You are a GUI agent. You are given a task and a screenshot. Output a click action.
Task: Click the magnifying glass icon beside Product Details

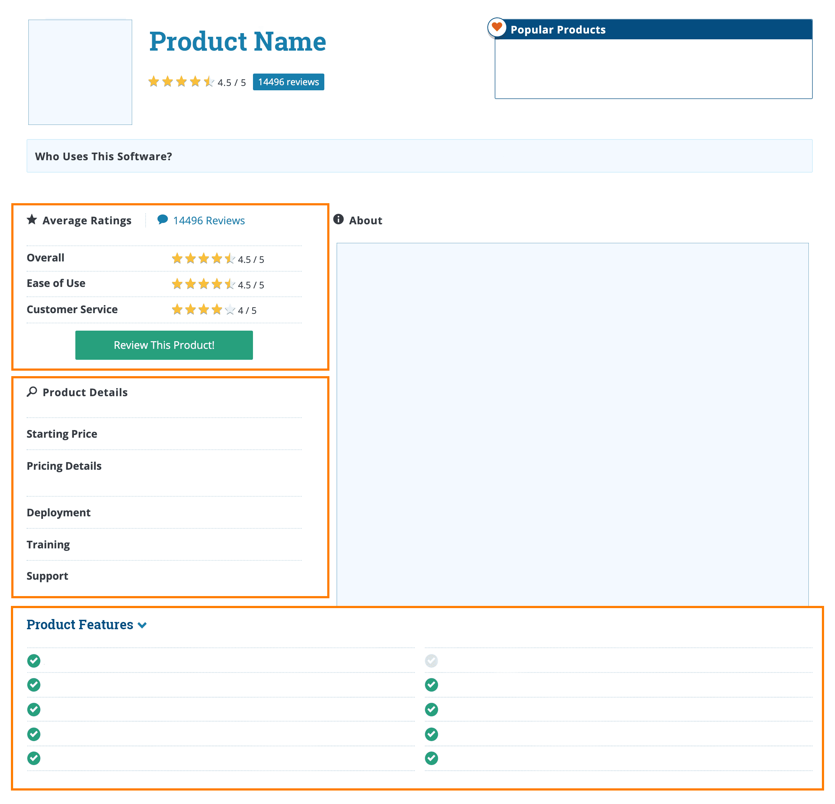tap(32, 391)
